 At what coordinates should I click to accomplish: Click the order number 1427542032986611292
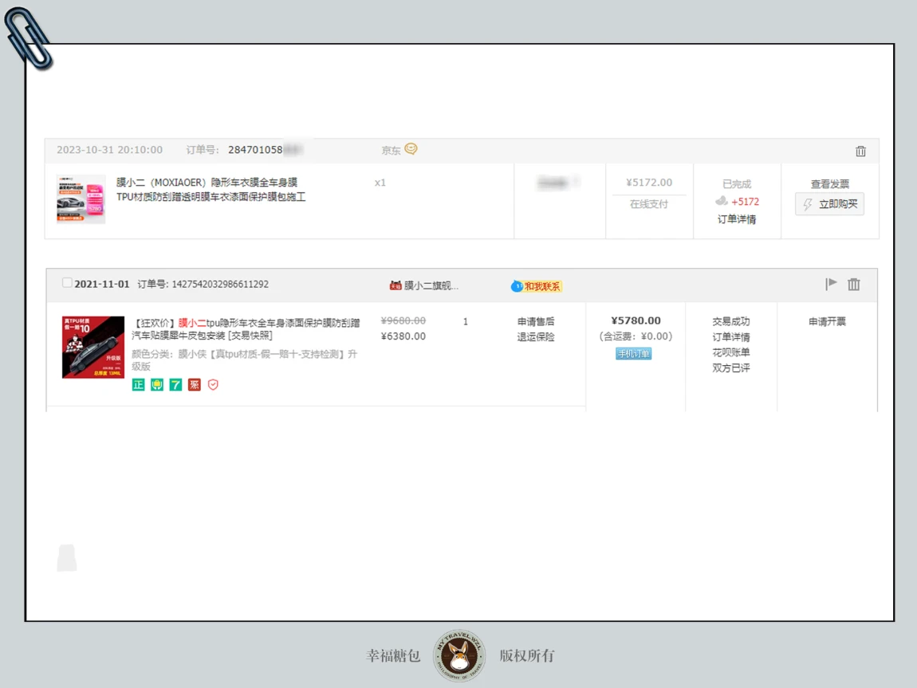click(220, 284)
